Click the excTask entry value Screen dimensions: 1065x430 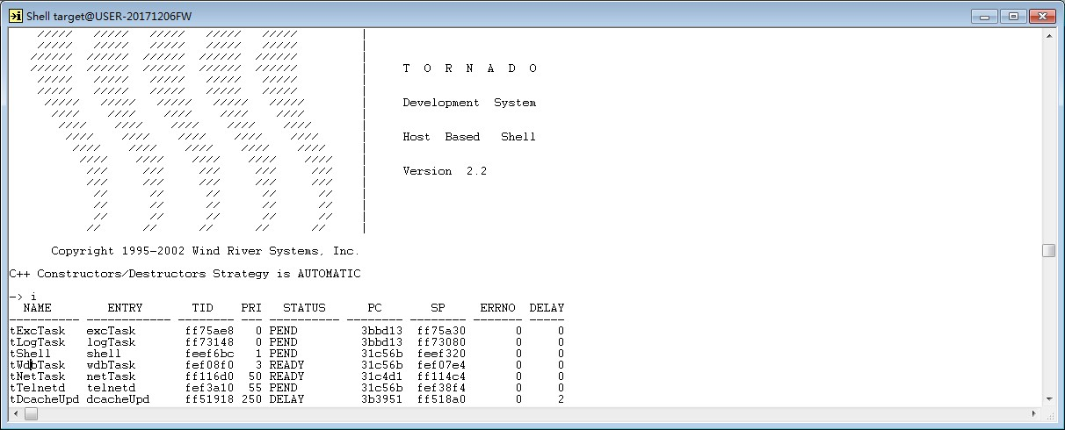[x=111, y=331]
